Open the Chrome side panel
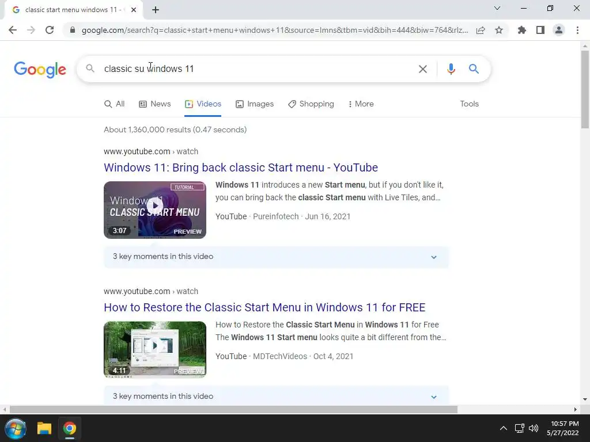Screen dimensions: 590x442 (540, 30)
